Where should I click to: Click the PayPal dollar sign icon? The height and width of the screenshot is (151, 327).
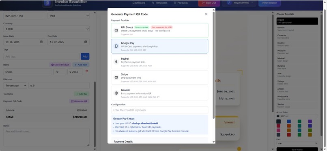point(116,62)
